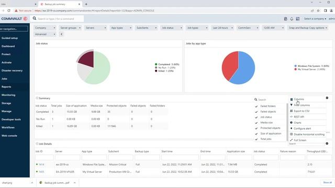
Task: Click the Commvault logo
Action: pyautogui.click(x=14, y=19)
